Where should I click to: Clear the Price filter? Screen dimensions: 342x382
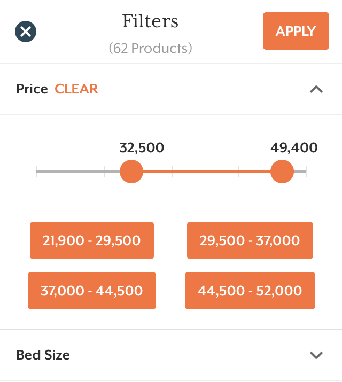tap(76, 89)
